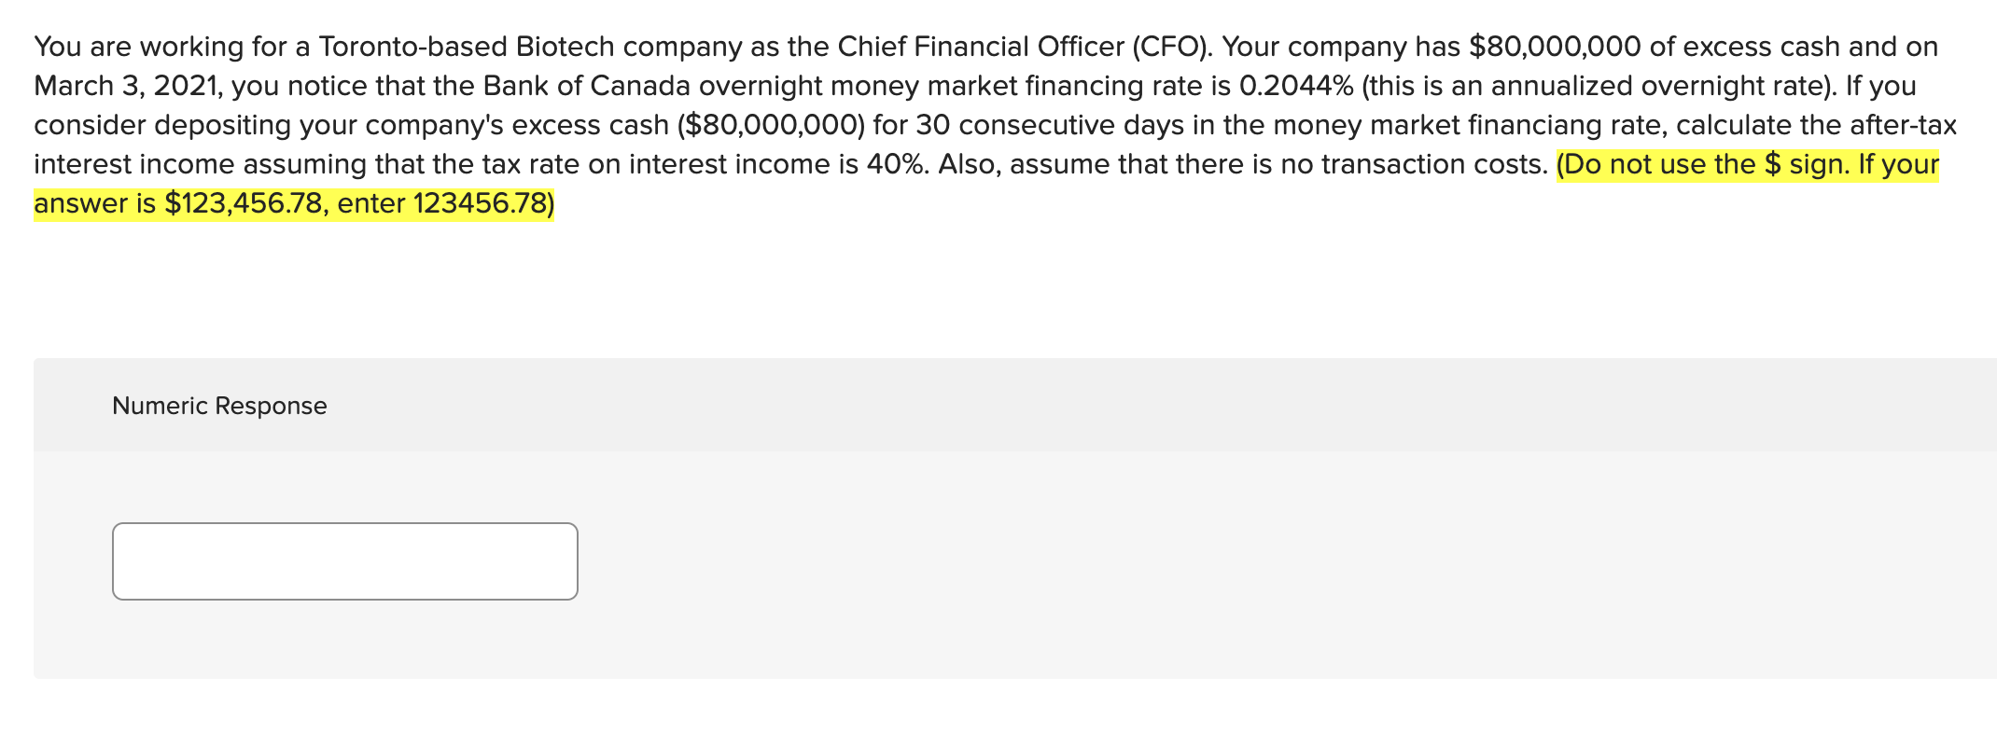This screenshot has width=1997, height=733.
Task: Click the "Bank of Canada" text
Action: click(586, 87)
